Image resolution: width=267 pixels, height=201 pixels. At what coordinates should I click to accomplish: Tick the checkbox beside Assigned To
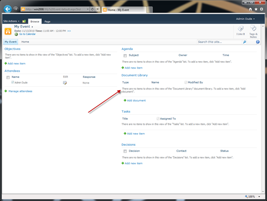[x=158, y=119]
